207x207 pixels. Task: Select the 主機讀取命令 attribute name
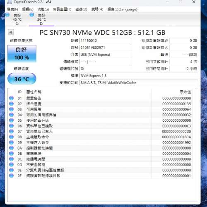38,137
